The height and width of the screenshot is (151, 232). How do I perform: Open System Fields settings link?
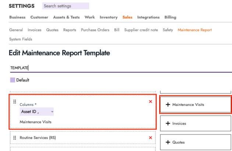pos(20,39)
